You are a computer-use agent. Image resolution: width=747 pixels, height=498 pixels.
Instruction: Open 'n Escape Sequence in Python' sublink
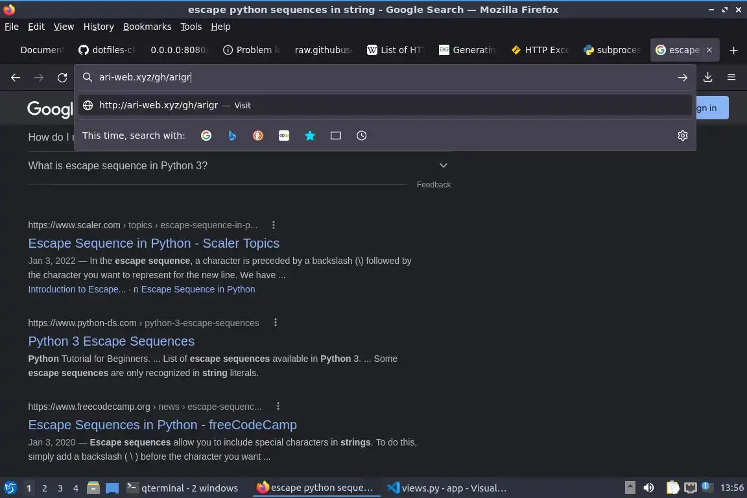point(195,289)
